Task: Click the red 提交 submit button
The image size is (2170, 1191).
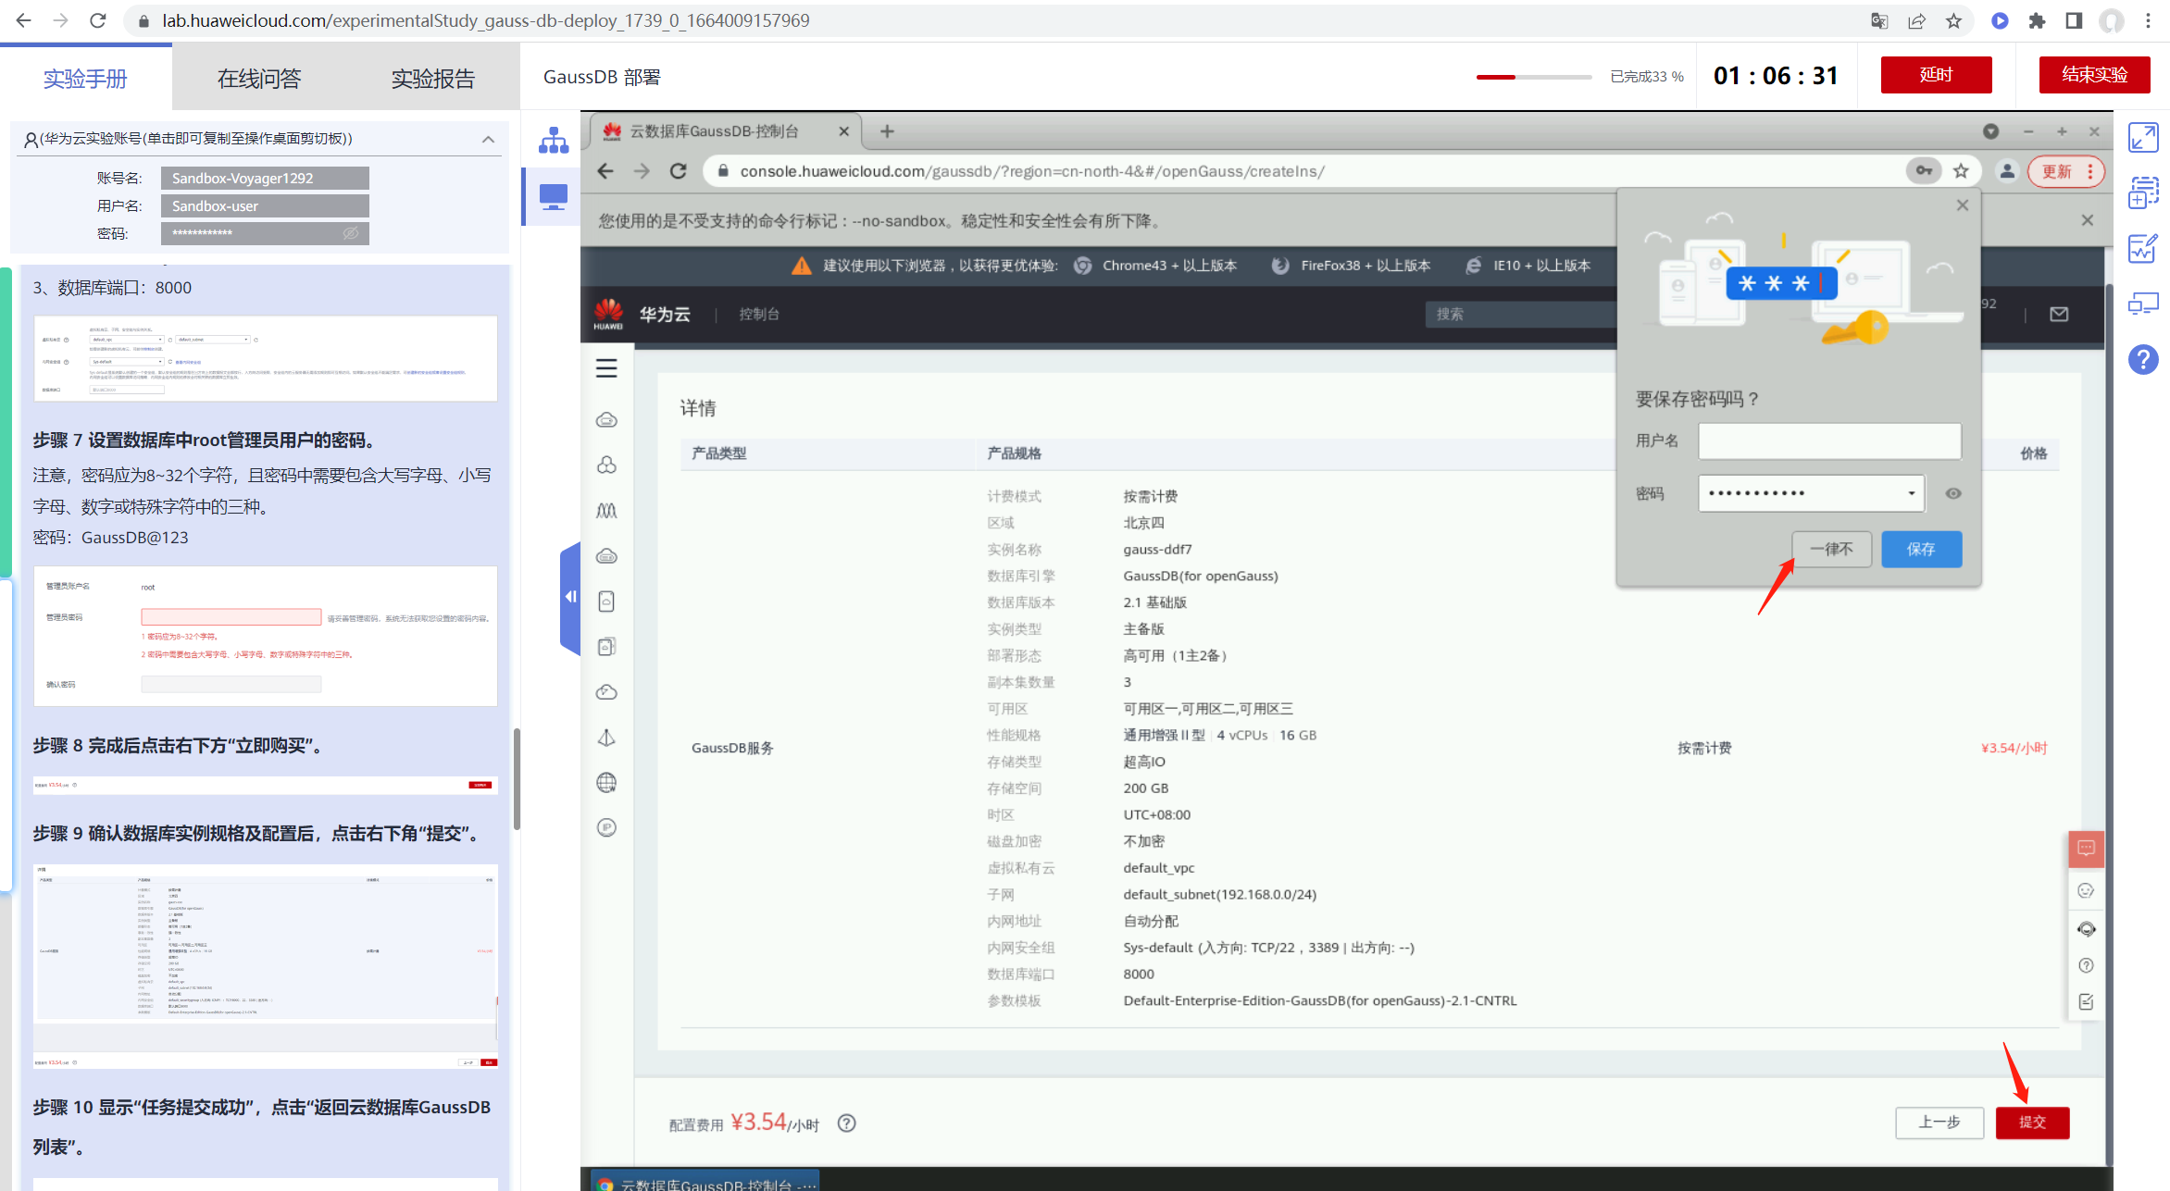Action: coord(2032,1123)
